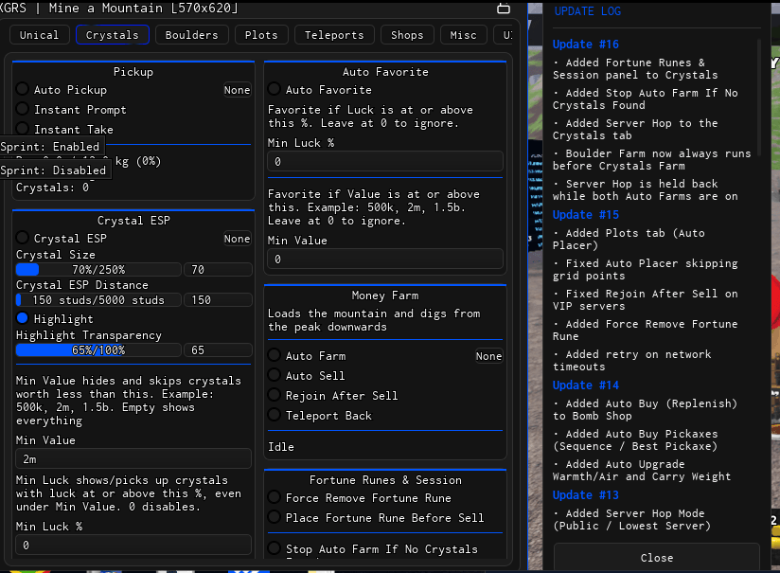Enable the Auto Favorite toggle
780x573 pixels.
click(x=275, y=90)
